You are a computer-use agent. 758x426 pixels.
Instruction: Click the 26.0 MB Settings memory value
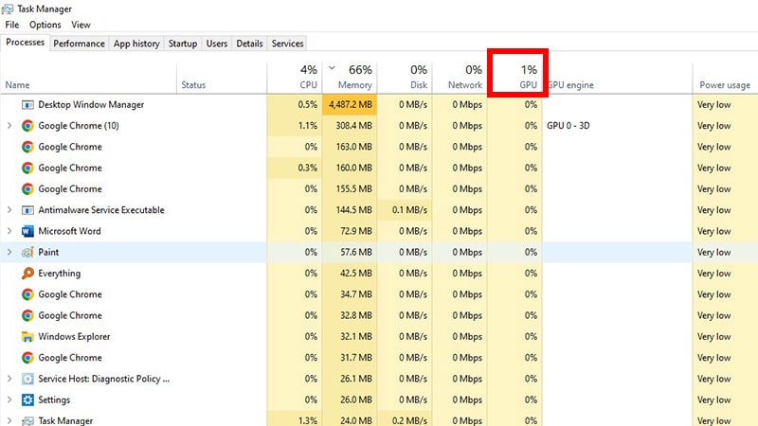[x=356, y=399]
